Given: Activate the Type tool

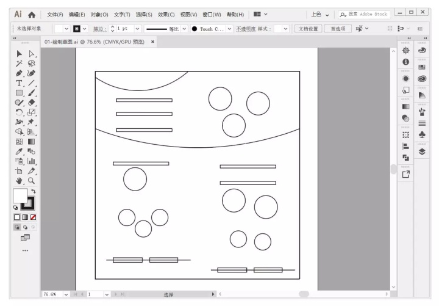Looking at the screenshot, I should 19,83.
